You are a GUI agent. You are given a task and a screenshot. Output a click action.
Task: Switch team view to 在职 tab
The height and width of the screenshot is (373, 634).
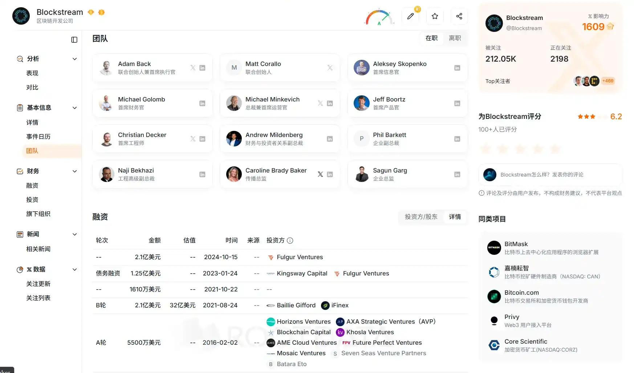tap(432, 38)
